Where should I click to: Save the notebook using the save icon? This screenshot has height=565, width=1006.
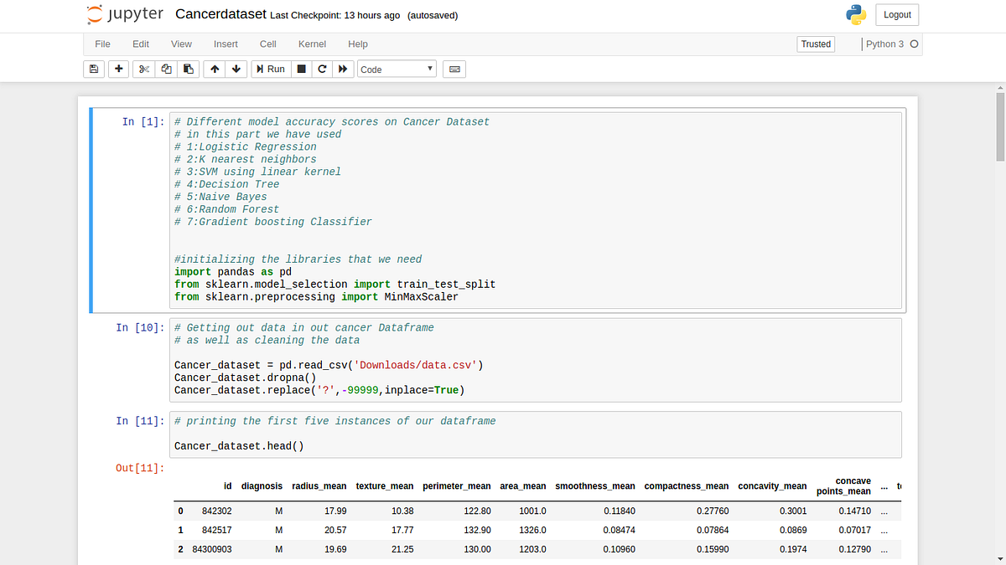(x=93, y=69)
